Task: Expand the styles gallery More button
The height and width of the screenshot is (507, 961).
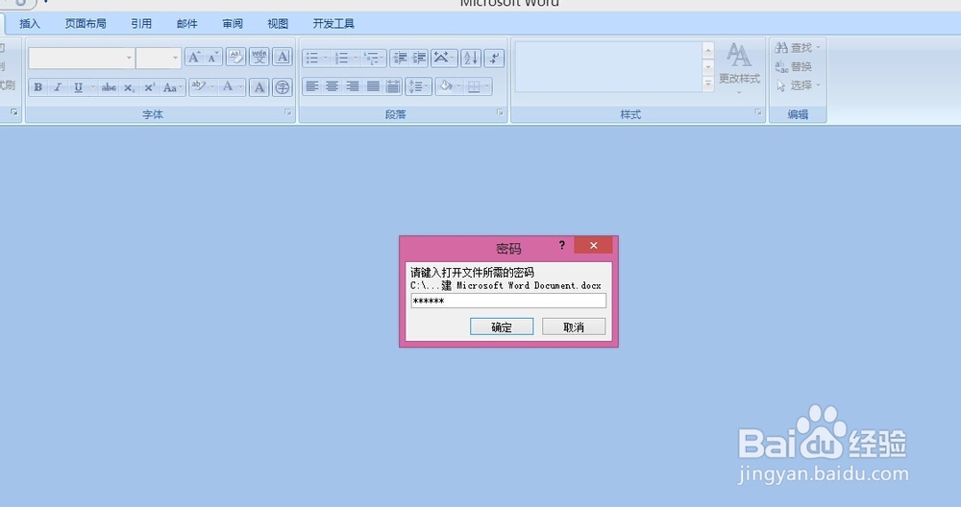Action: click(x=708, y=84)
